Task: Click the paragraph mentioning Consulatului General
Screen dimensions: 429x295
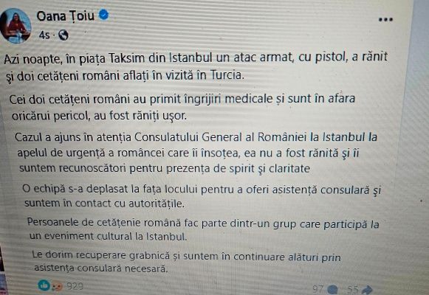Action: (x=196, y=153)
